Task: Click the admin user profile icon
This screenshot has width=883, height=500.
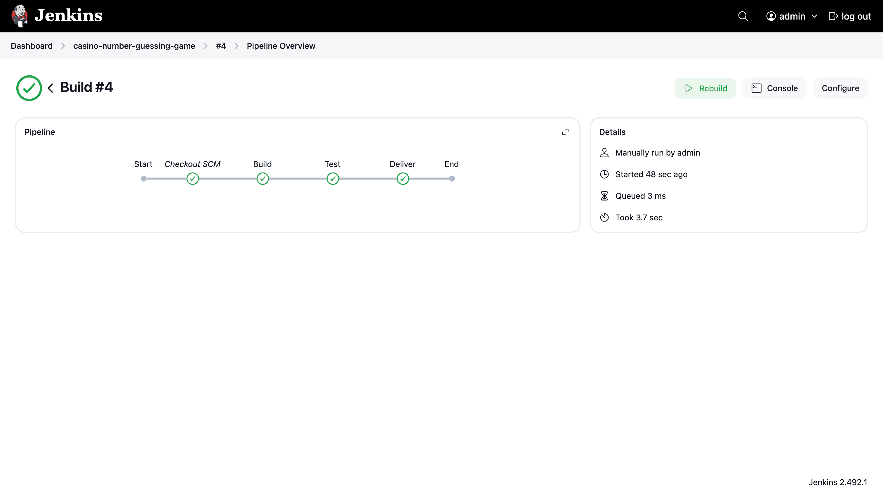Action: [771, 16]
